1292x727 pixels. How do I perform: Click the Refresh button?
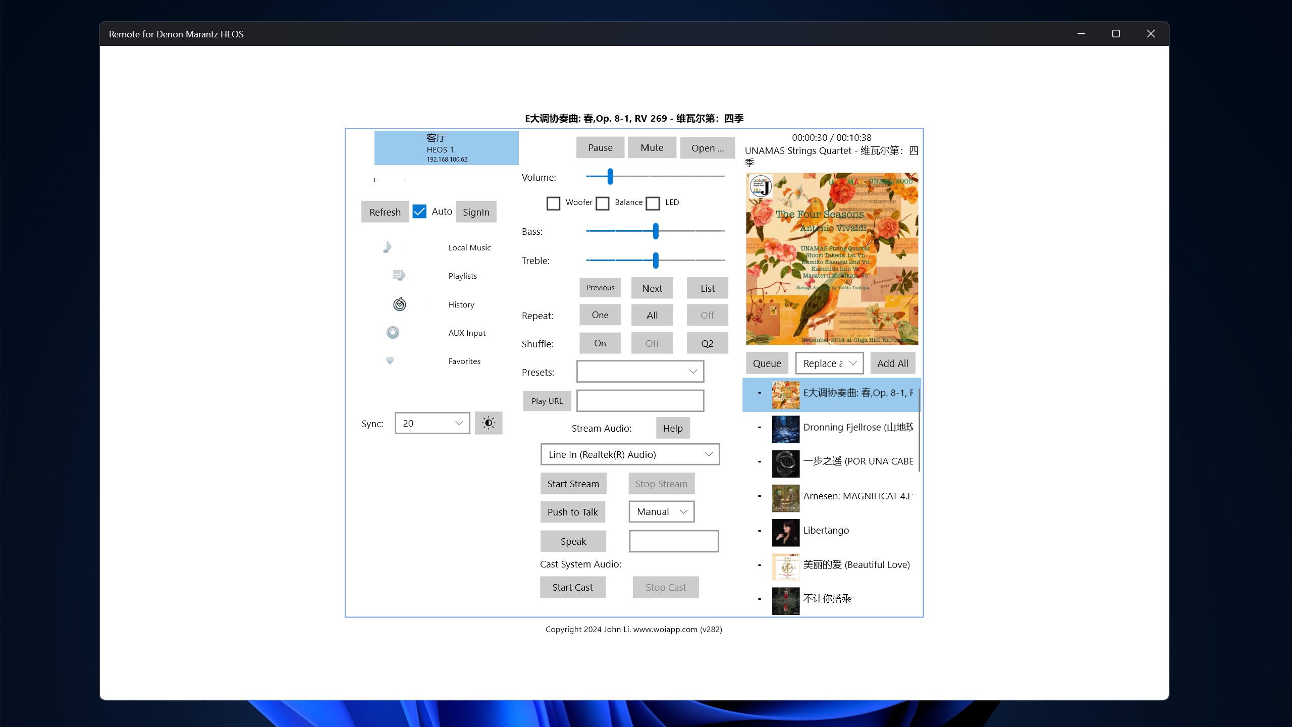(385, 212)
